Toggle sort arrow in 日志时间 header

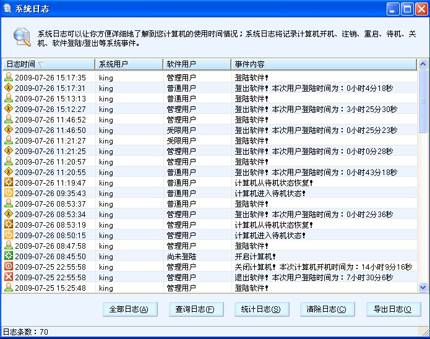[x=41, y=65]
